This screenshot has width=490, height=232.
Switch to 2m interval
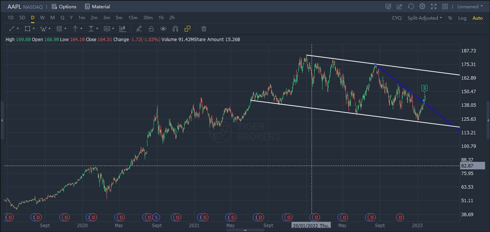click(94, 18)
